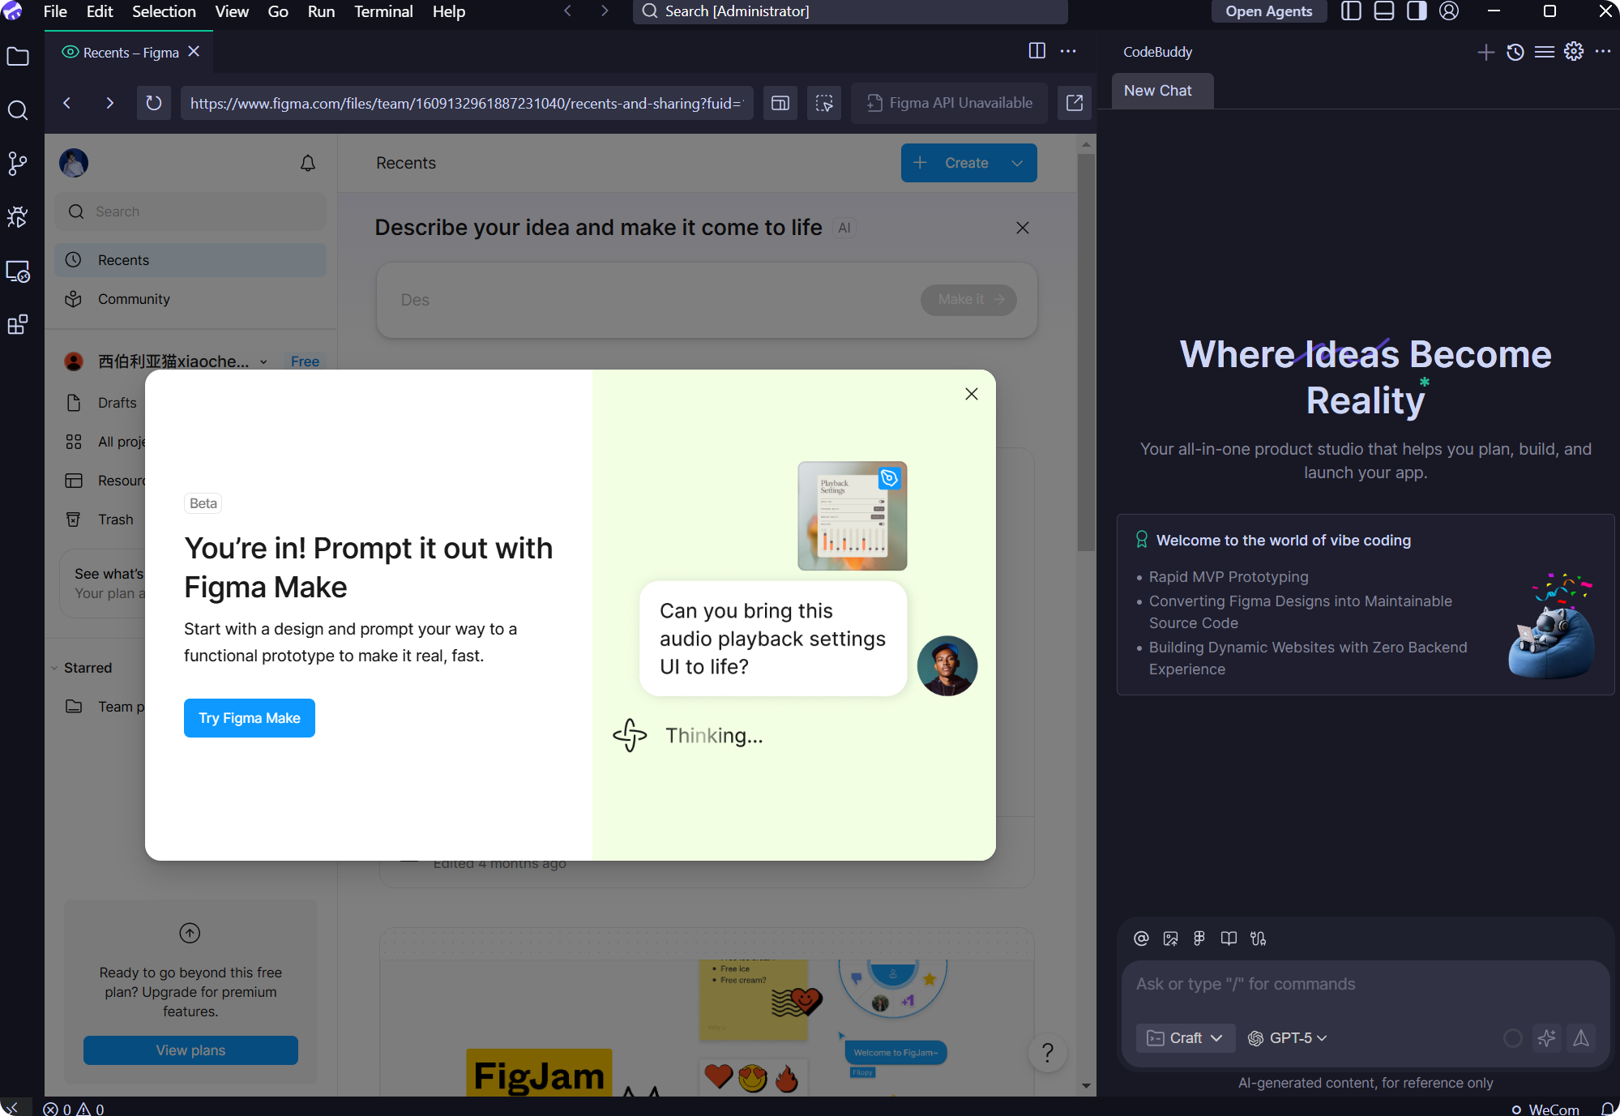Open the Selection menu
Screen dimensions: 1620x1116
(x=164, y=11)
